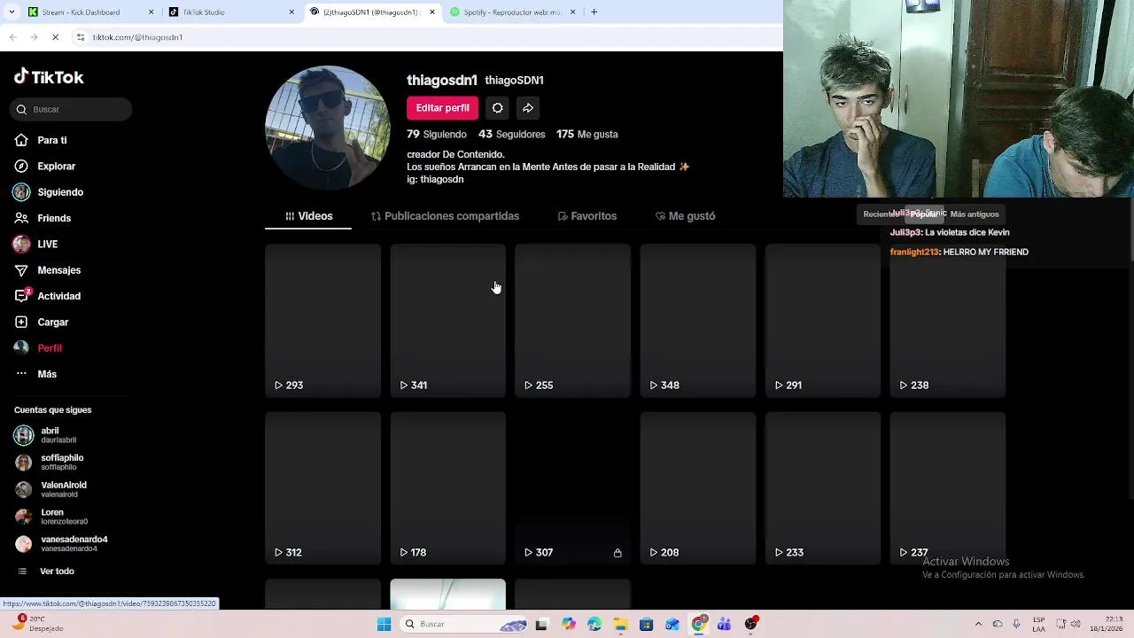Open Explorar compass icon
The width and height of the screenshot is (1134, 638).
click(21, 166)
